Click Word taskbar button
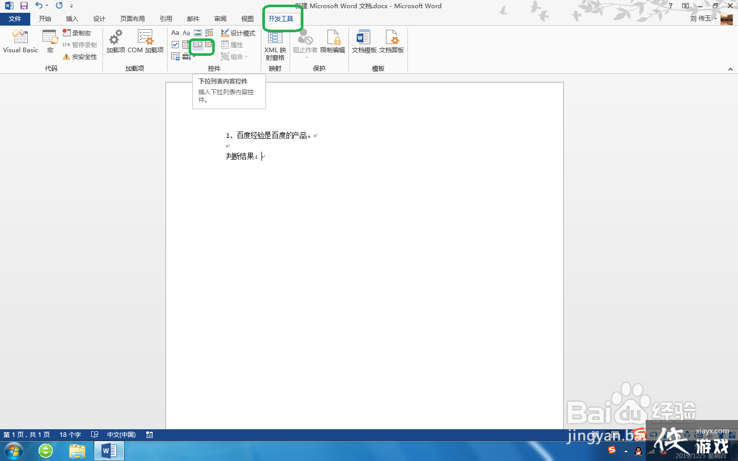Viewport: 738px width, 461px height. (x=109, y=451)
